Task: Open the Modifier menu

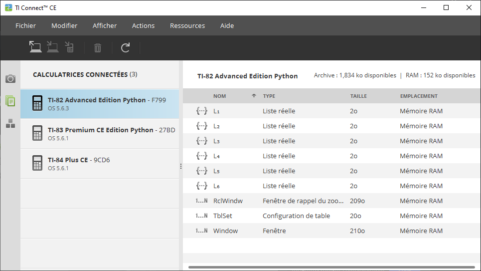Action: tap(64, 26)
